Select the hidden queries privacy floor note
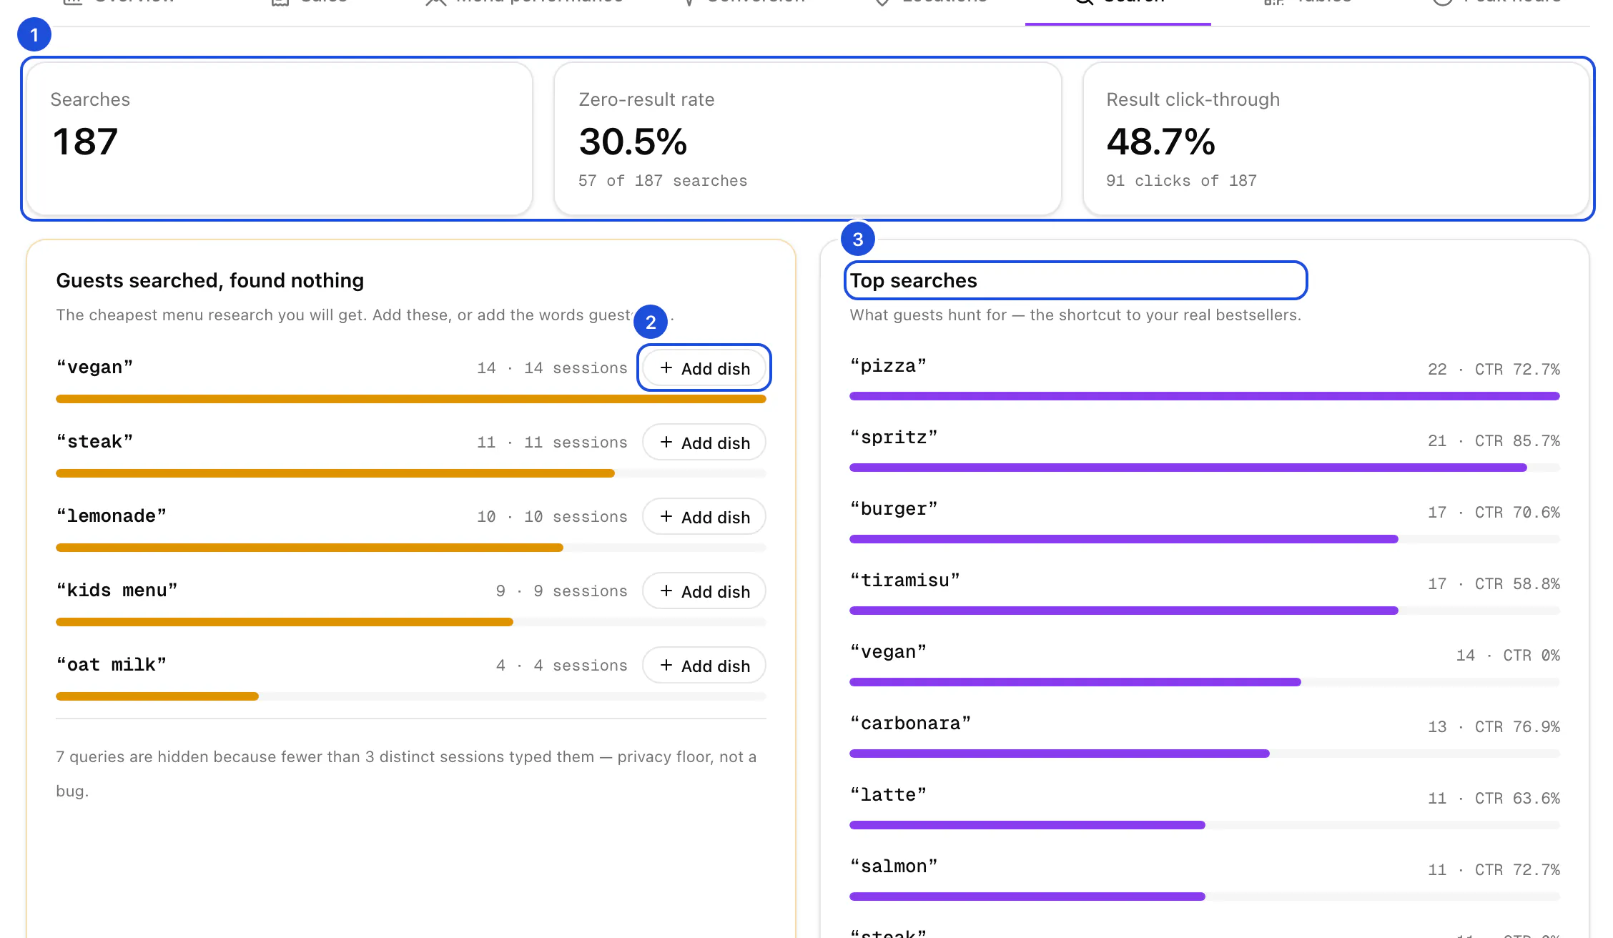The image size is (1613, 938). [x=406, y=774]
